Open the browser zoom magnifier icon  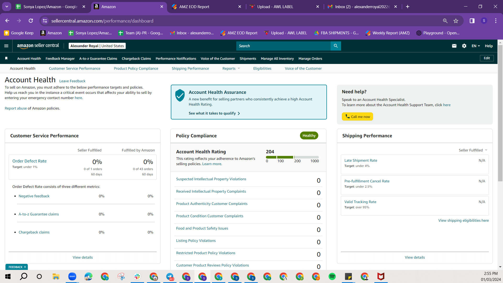(x=445, y=21)
